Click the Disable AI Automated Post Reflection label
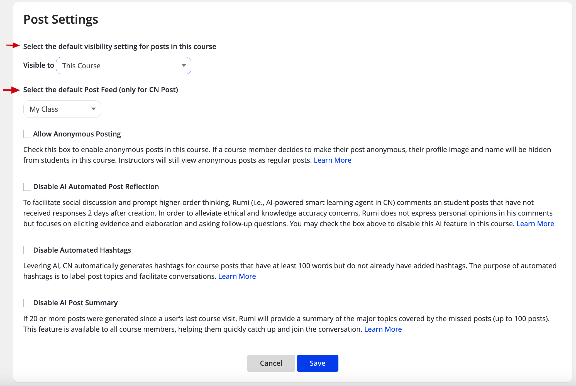The image size is (576, 386). pos(96,187)
